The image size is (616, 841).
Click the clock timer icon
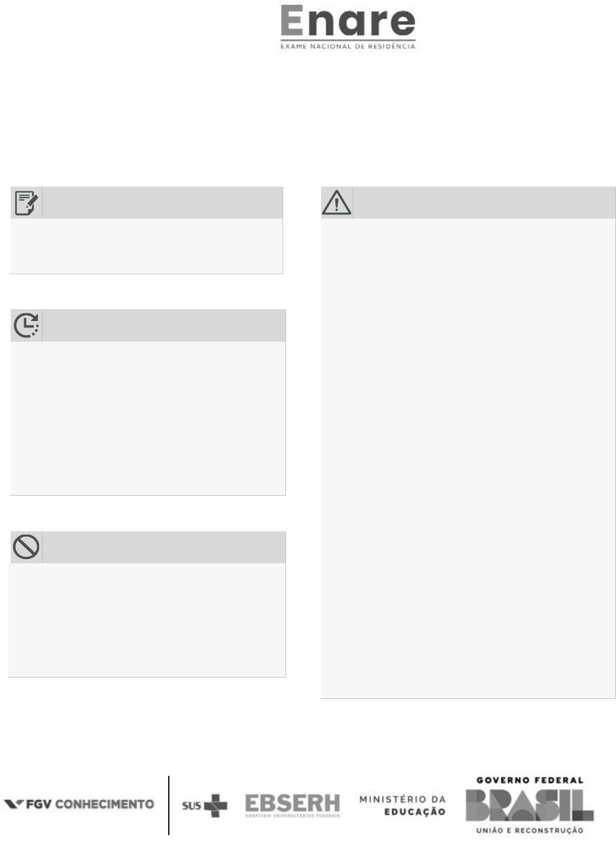(26, 325)
